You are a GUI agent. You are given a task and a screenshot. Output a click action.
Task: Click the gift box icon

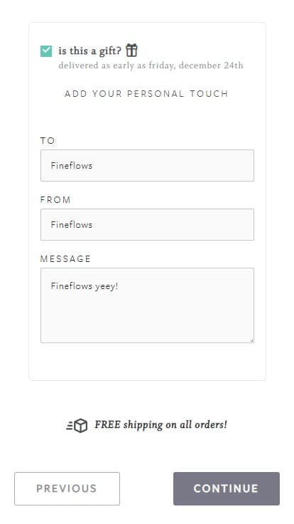click(x=131, y=51)
